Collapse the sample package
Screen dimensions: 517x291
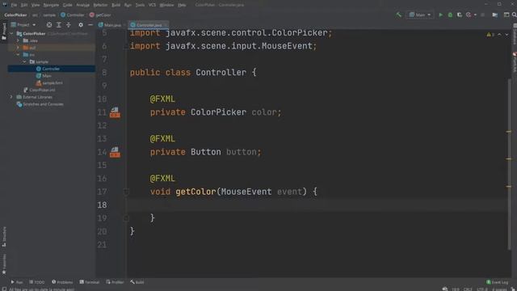tap(25, 61)
